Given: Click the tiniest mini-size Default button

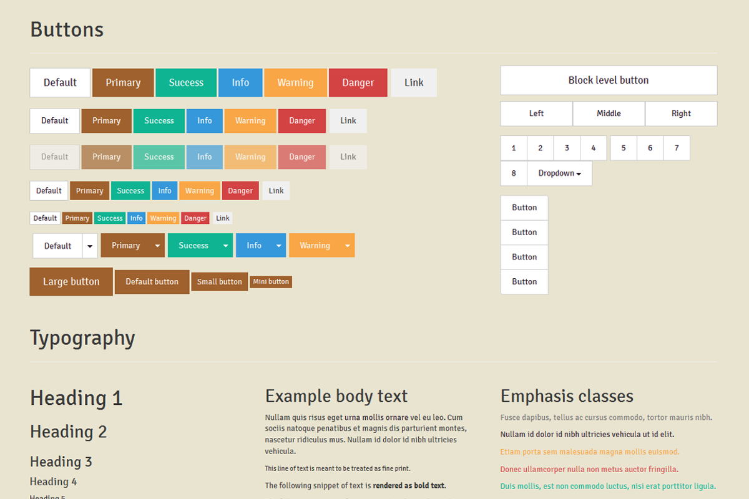Looking at the screenshot, I should click(x=45, y=218).
